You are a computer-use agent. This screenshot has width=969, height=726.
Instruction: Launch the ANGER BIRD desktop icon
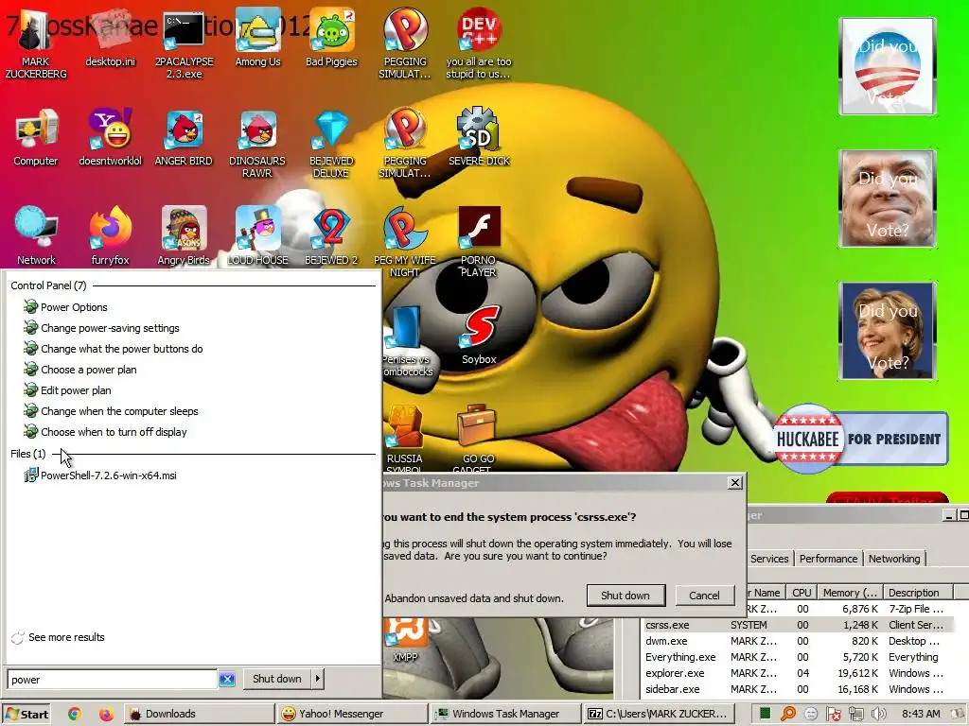184,137
